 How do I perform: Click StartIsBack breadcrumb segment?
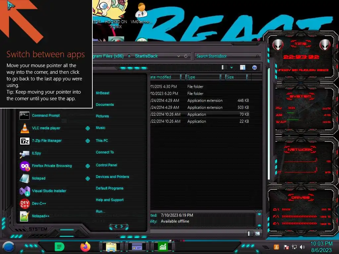[x=146, y=56]
